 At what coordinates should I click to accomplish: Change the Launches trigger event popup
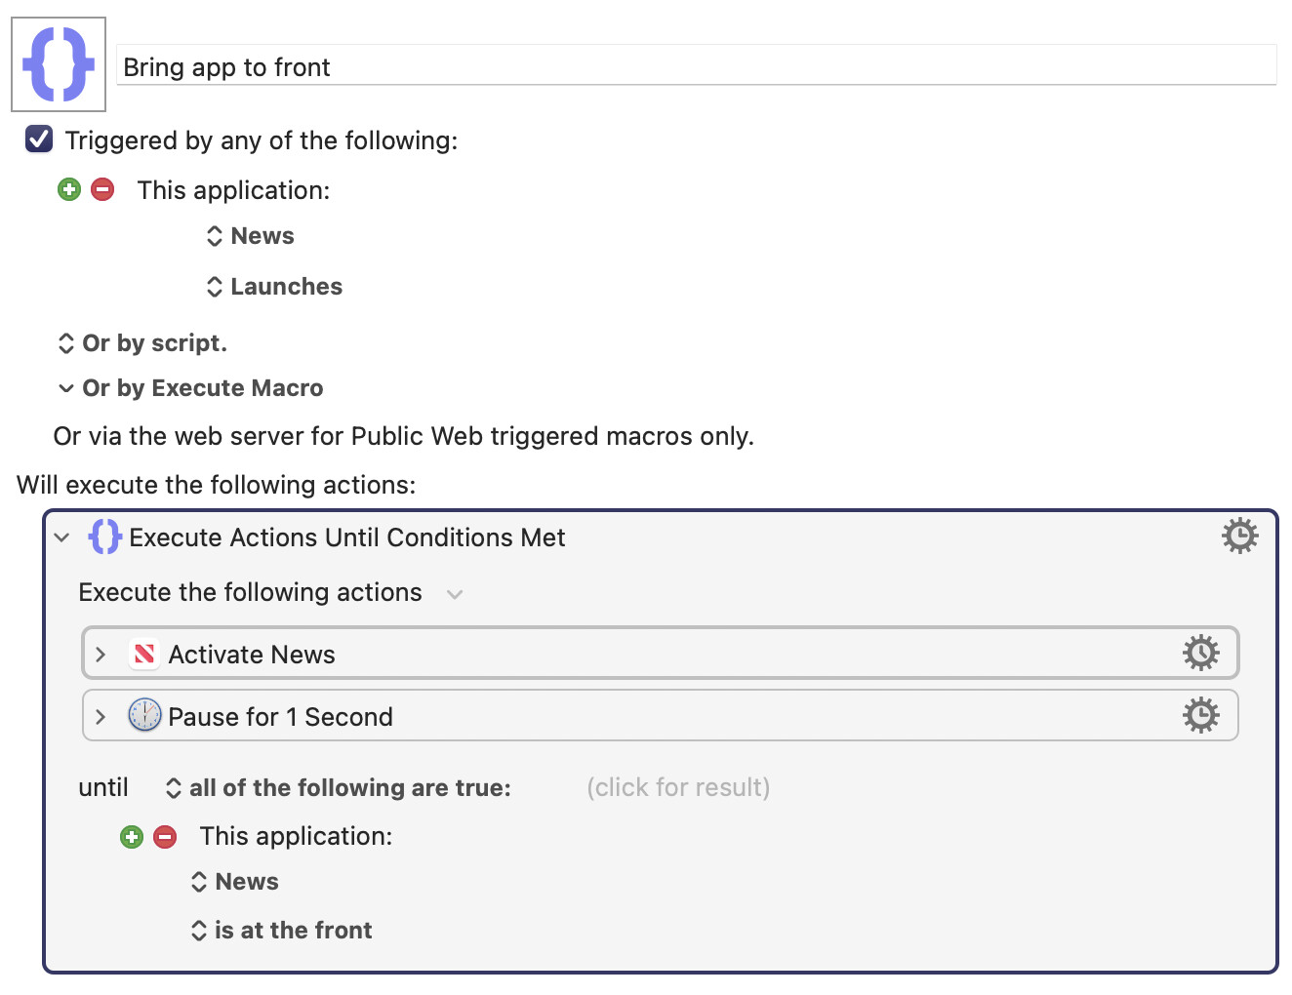pos(274,287)
